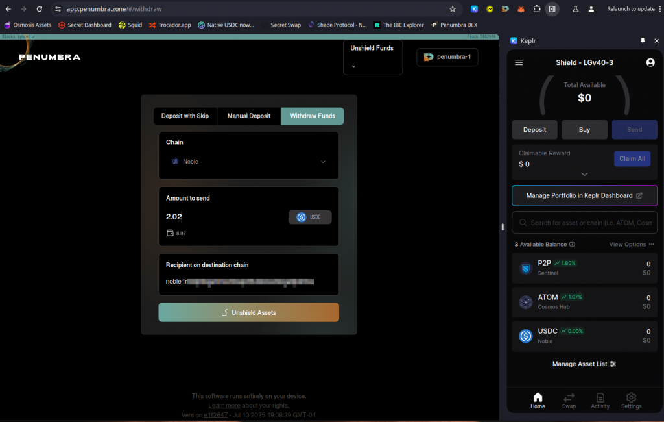The width and height of the screenshot is (664, 422).
Task: Click the side panel resize handle
Action: (x=503, y=227)
